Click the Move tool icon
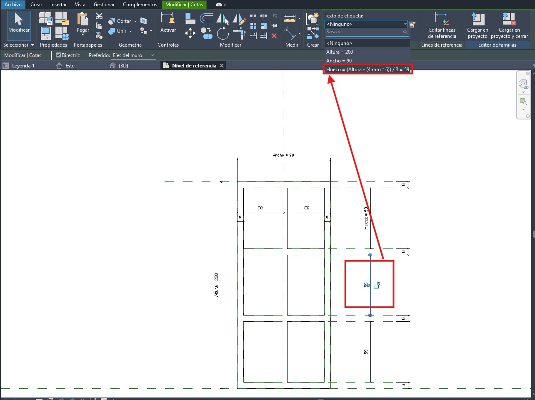535x400 pixels. [190, 33]
